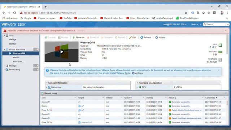The width and height of the screenshot is (231, 130).
Task: Edit the virtual machine settings
Action: 132,38
